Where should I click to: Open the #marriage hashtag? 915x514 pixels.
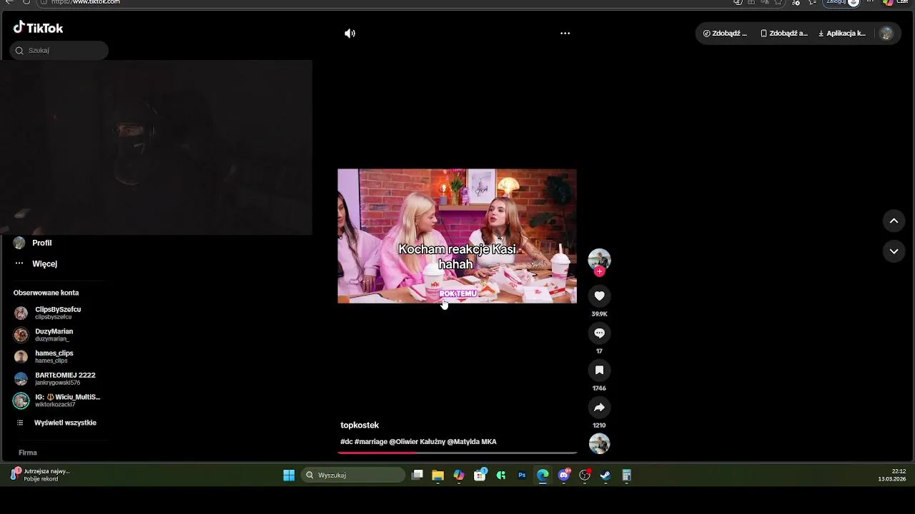pos(371,442)
